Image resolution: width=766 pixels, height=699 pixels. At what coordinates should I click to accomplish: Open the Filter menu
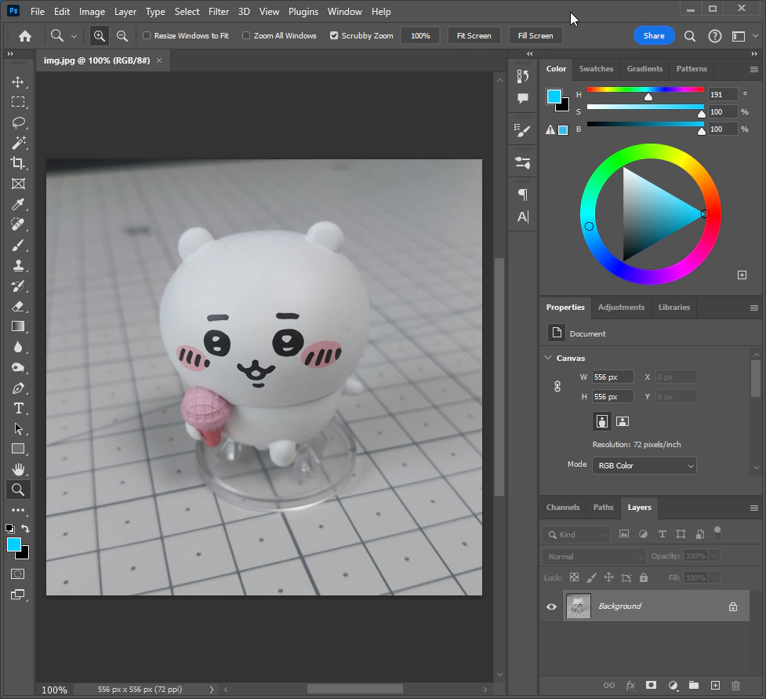[219, 11]
